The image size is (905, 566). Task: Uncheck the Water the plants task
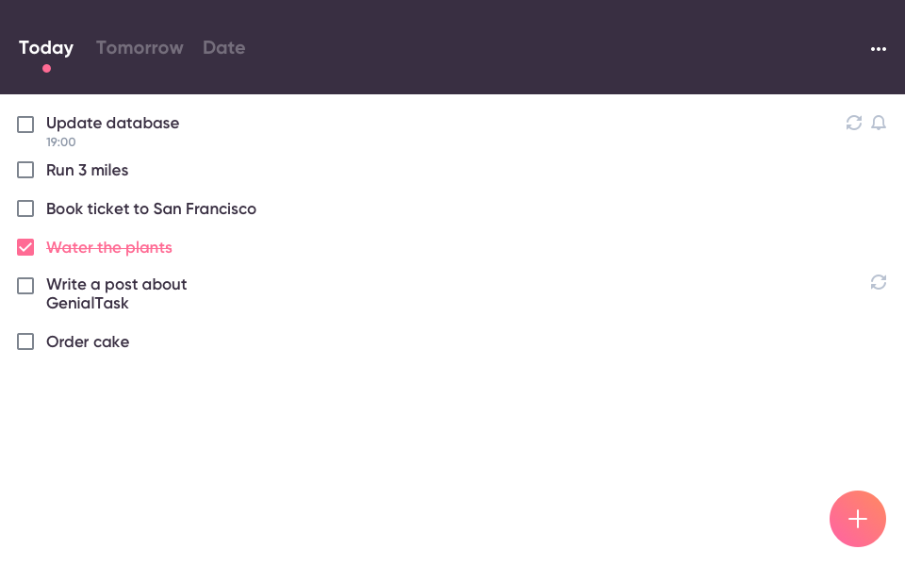[25, 247]
